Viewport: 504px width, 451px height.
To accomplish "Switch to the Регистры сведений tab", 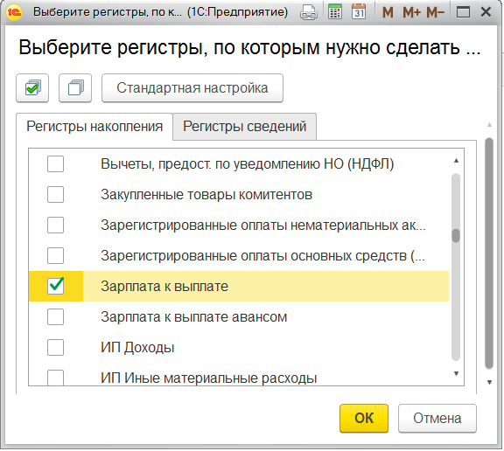I will tap(245, 126).
